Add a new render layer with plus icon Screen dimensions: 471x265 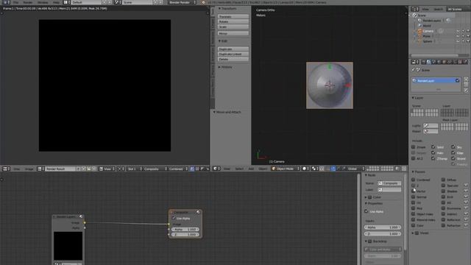click(466, 79)
